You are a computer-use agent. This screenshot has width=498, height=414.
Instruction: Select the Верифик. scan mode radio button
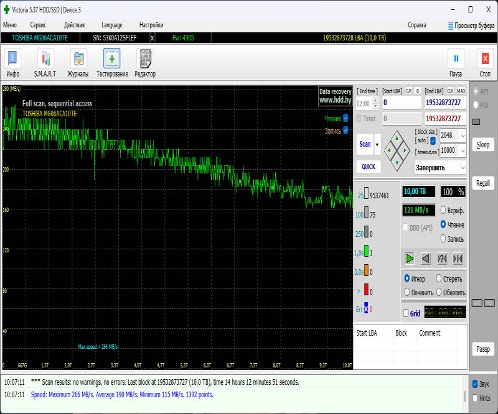[x=444, y=210]
